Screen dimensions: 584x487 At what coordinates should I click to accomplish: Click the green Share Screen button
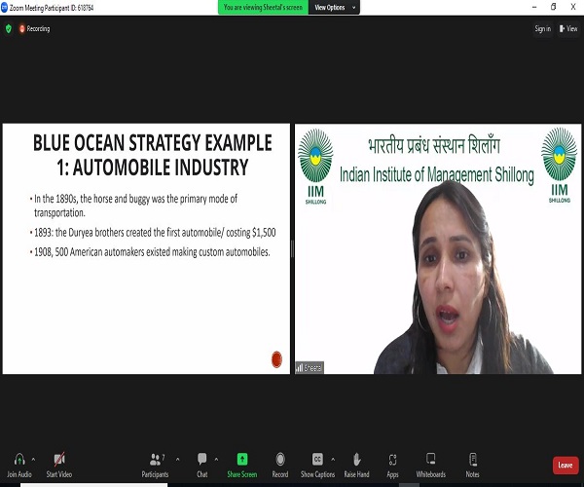(x=242, y=465)
